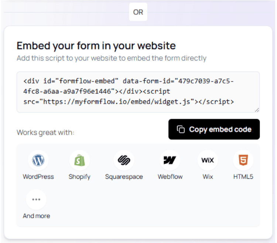This screenshot has width=277, height=243.
Task: Click the Wix logo icon
Action: pyautogui.click(x=208, y=160)
